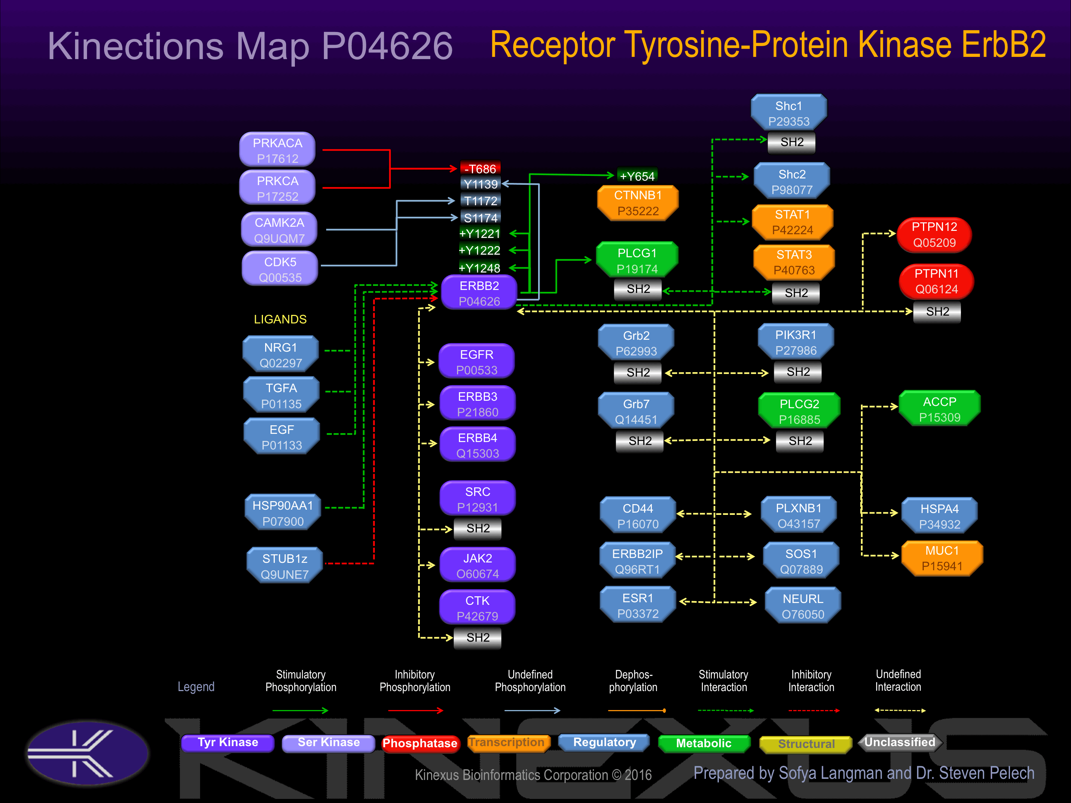Open the Shc2 P98077 node
Viewport: 1071px width, 803px height.
click(x=792, y=181)
